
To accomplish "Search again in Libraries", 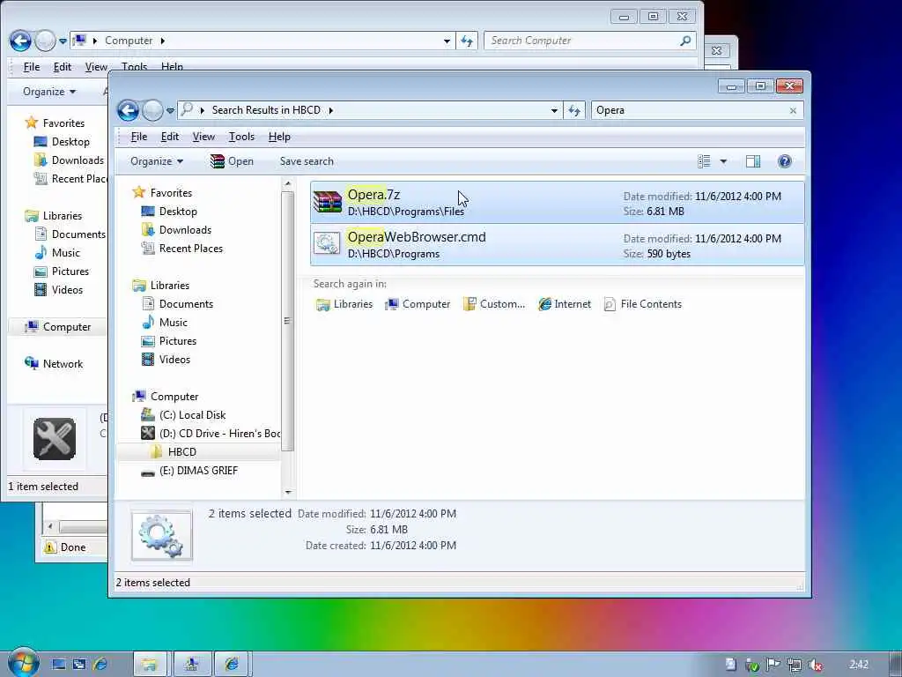I will click(344, 304).
